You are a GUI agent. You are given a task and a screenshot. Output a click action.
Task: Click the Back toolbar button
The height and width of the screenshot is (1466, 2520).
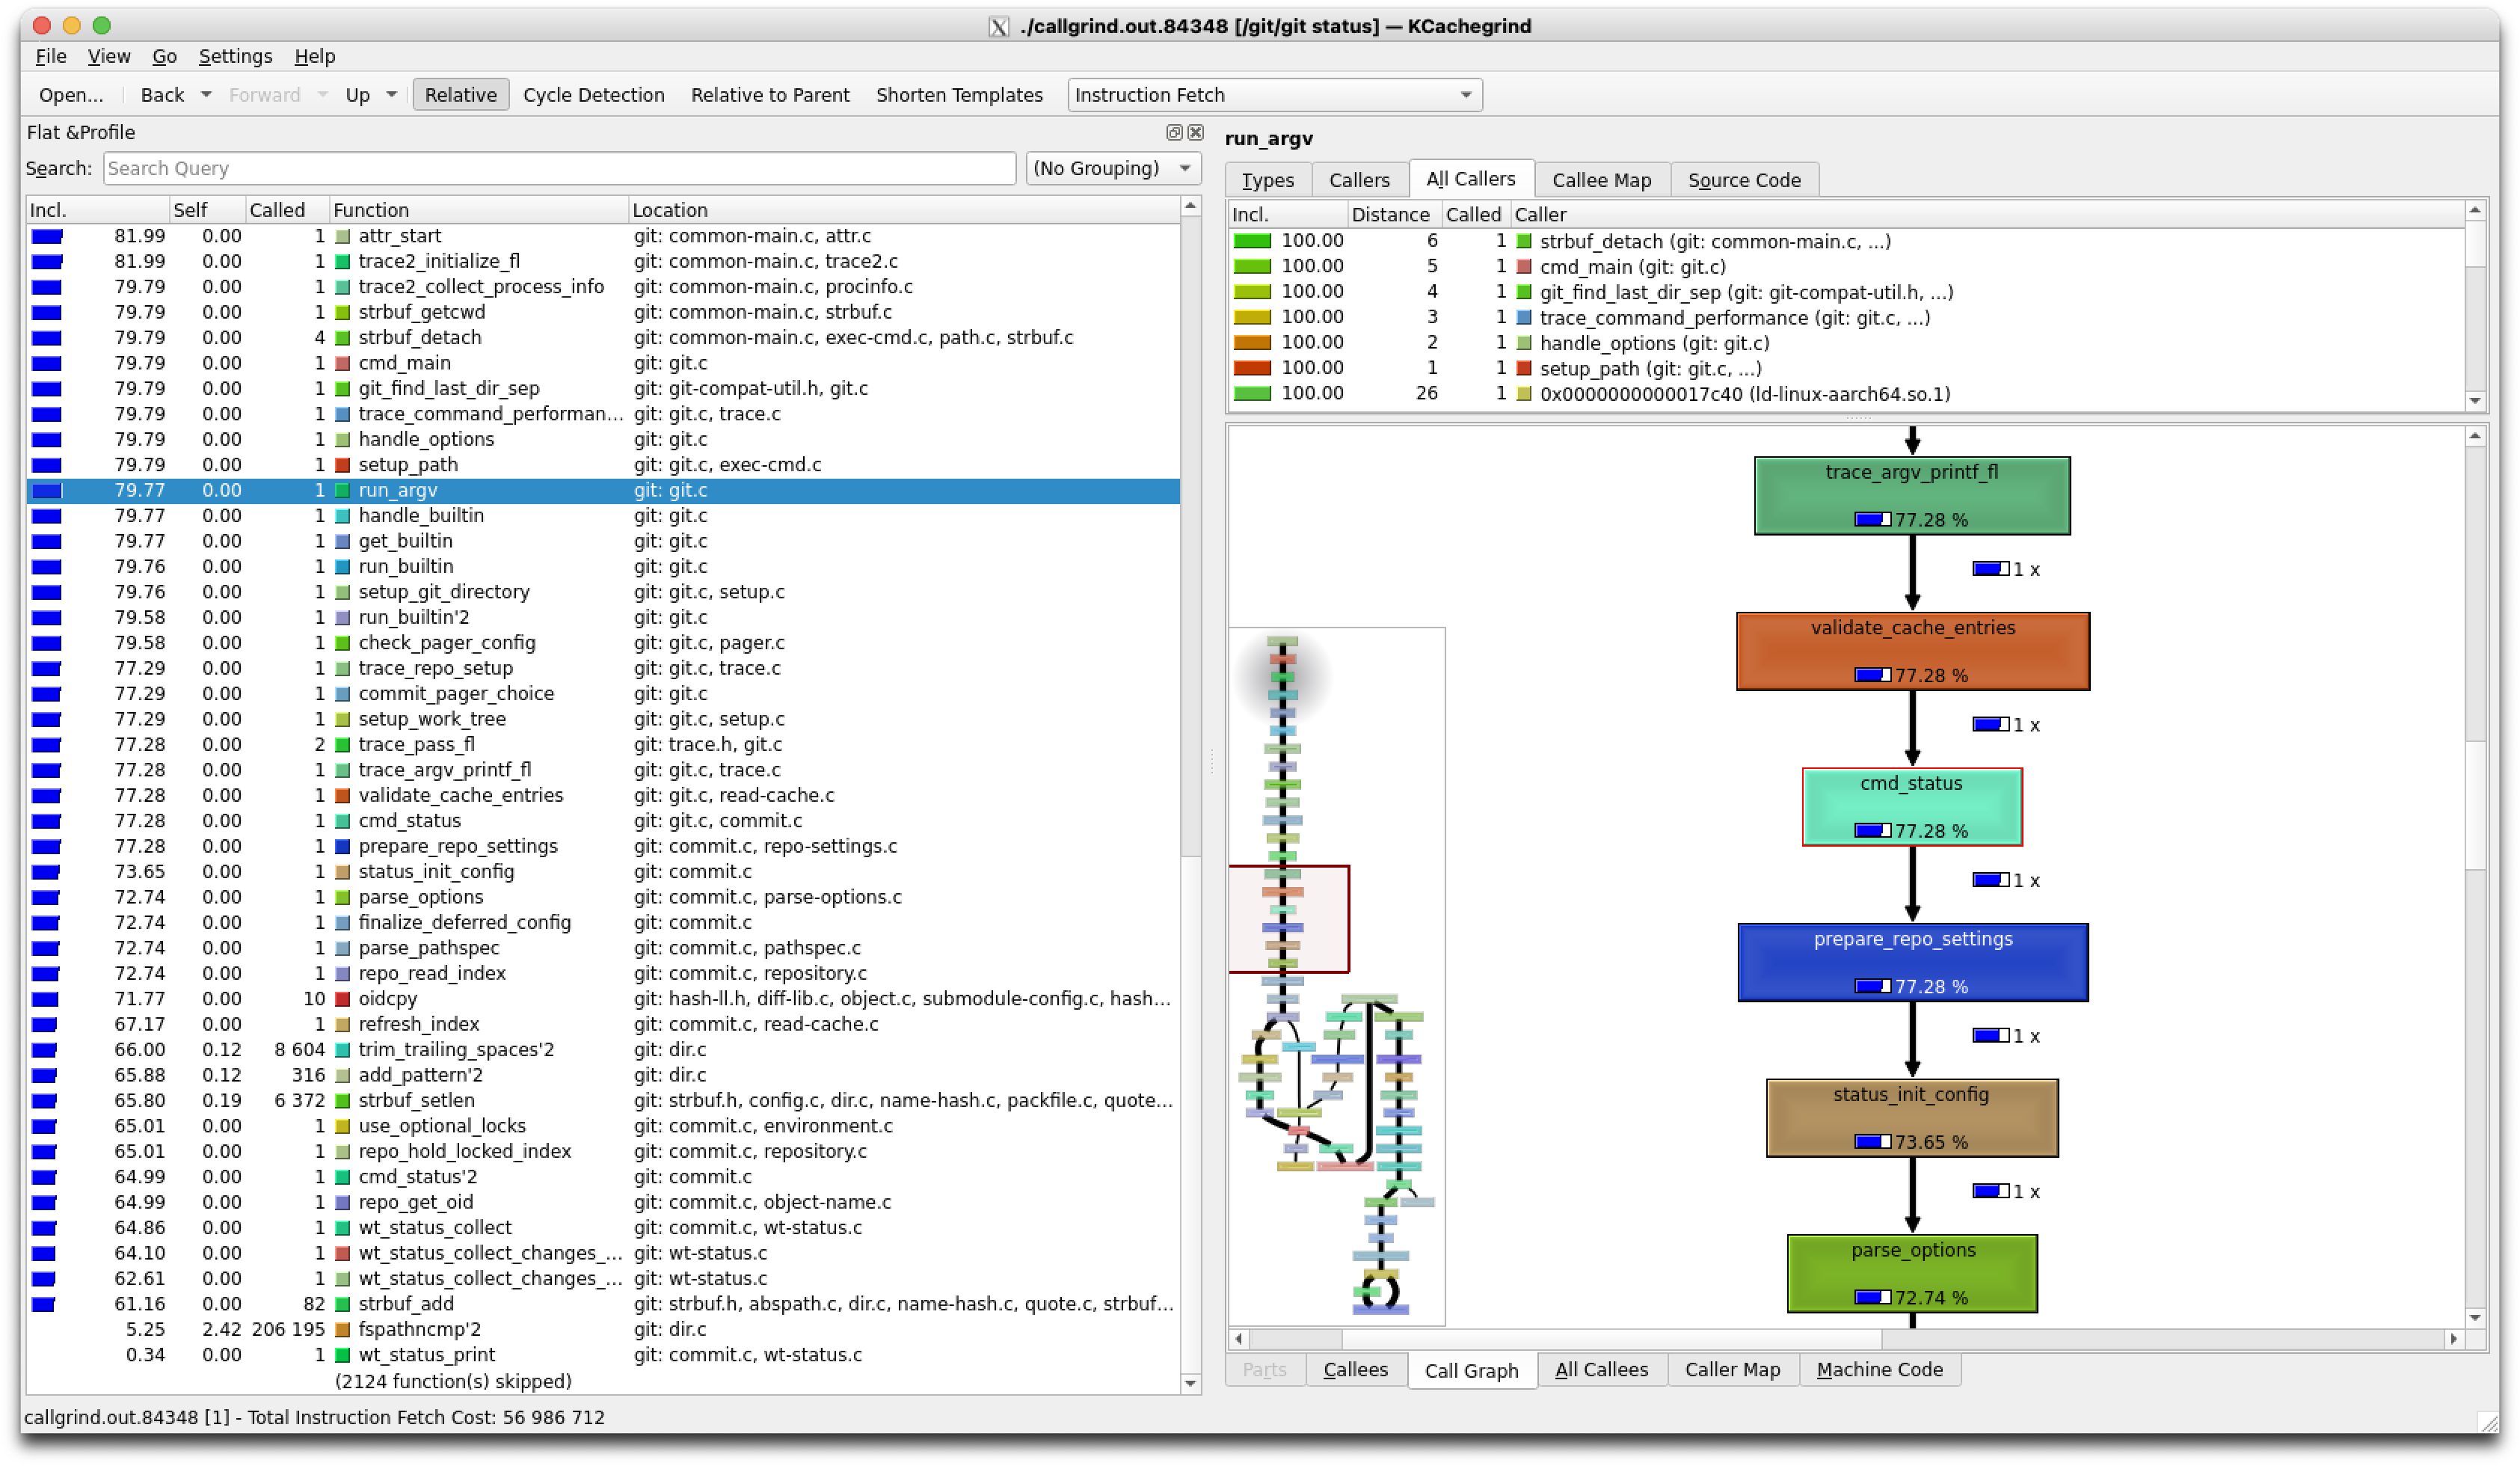click(162, 95)
